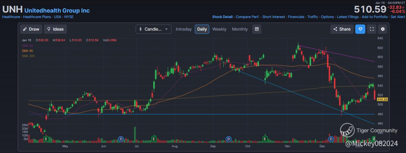Screen dimensions: 406x153
Task: Switch to the Weekly timeframe
Action: [x=219, y=29]
